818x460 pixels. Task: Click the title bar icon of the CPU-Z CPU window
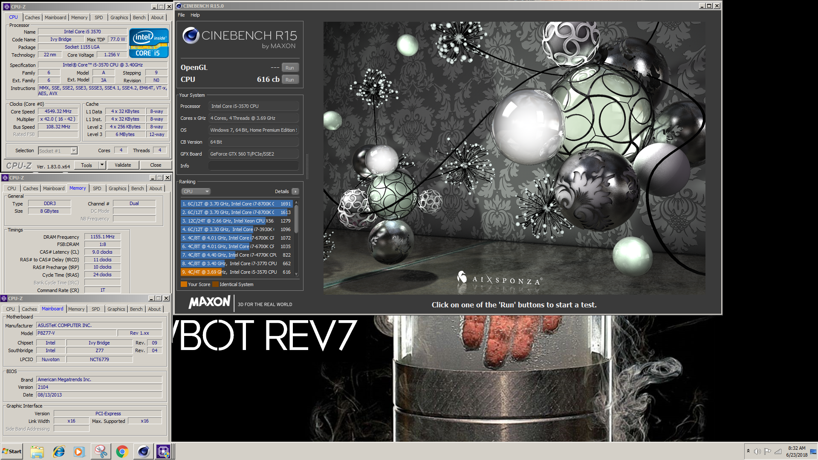(x=6, y=7)
